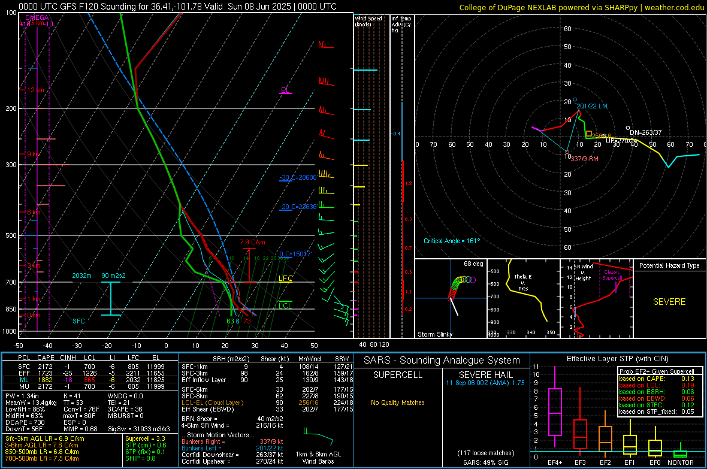The height and width of the screenshot is (469, 707).
Task: Click the -30 C=28688' height label
Action: click(x=298, y=178)
